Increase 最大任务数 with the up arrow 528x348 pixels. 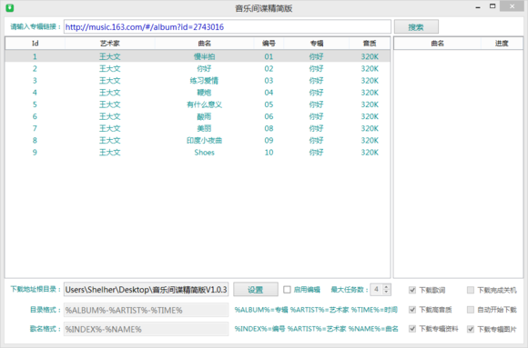[387, 286]
